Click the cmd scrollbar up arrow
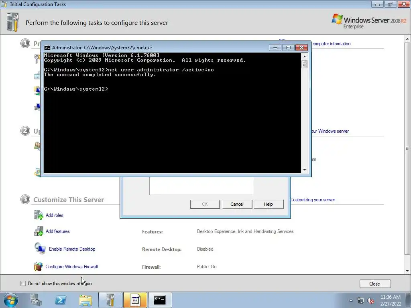Viewport: 411px width, 308px height. pyautogui.click(x=304, y=56)
